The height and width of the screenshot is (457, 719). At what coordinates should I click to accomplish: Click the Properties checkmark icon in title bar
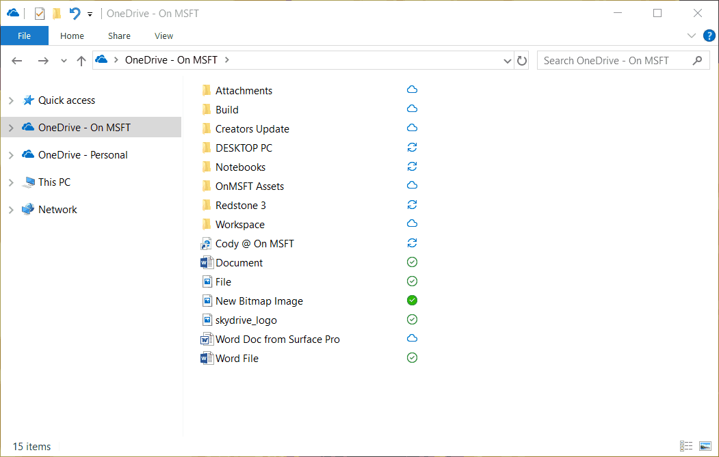pyautogui.click(x=40, y=14)
